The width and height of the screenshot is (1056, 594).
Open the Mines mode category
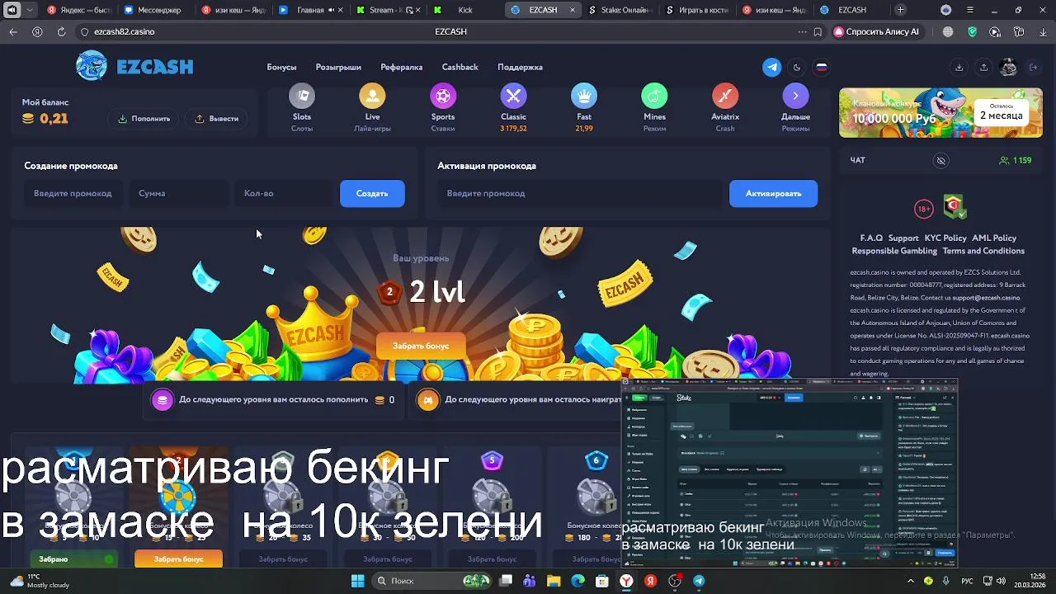pos(654,108)
